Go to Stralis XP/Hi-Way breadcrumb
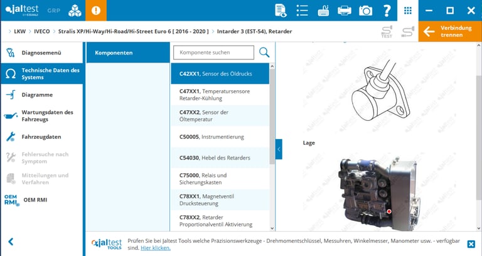This screenshot has width=482, height=256. 134,31
